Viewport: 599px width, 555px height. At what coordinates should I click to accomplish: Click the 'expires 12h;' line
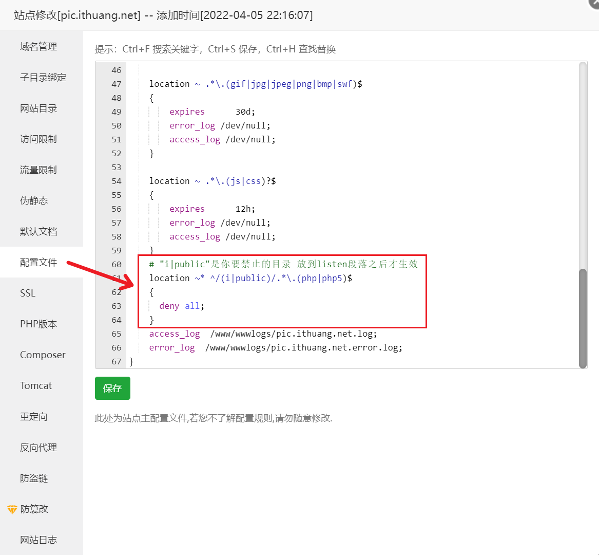[212, 209]
